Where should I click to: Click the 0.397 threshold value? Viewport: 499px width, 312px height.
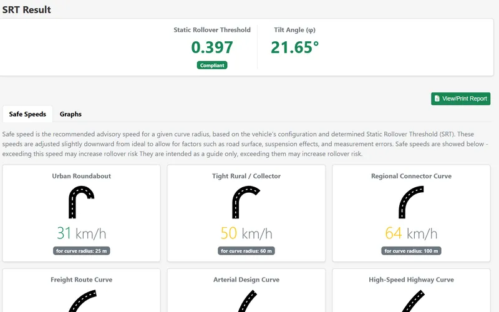tap(212, 47)
